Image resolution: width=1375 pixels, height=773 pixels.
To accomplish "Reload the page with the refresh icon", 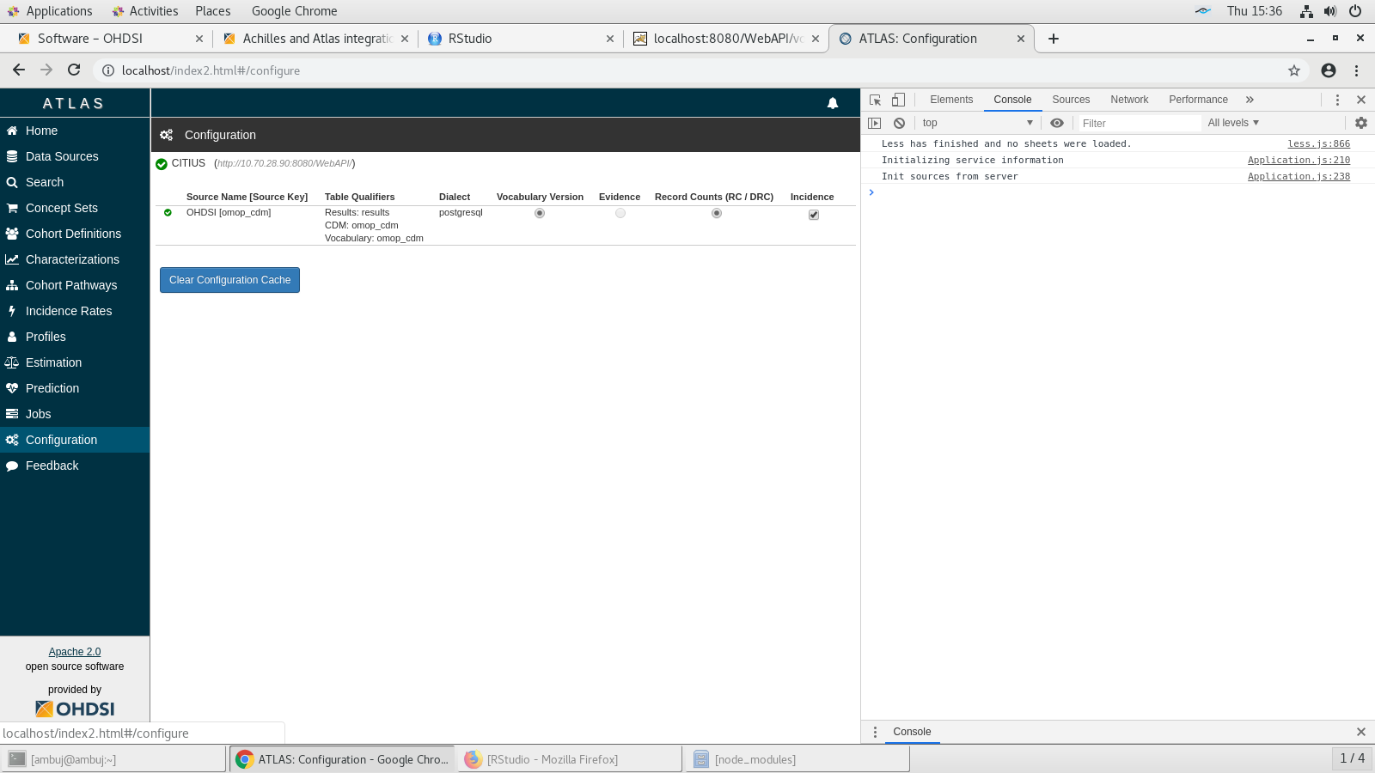I will tap(73, 70).
